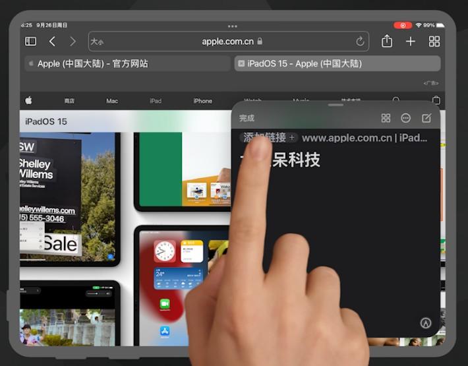Close the iPadOS 15 tab

(x=241, y=63)
